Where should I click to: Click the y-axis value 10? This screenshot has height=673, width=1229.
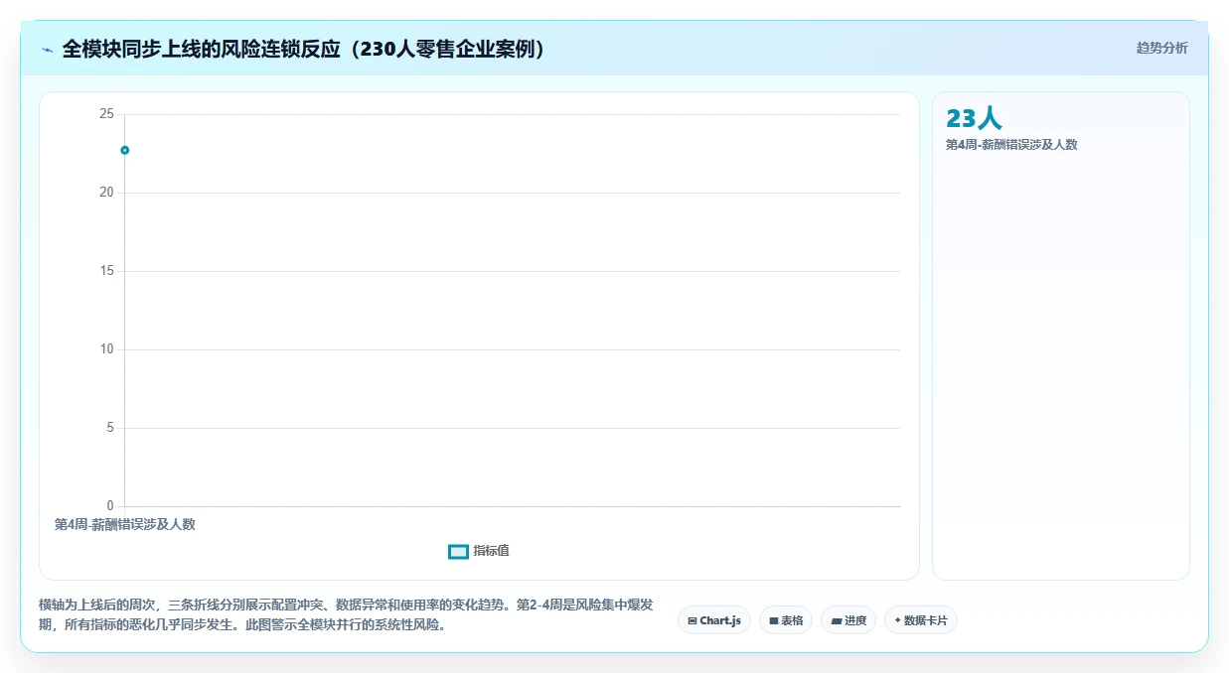(106, 349)
